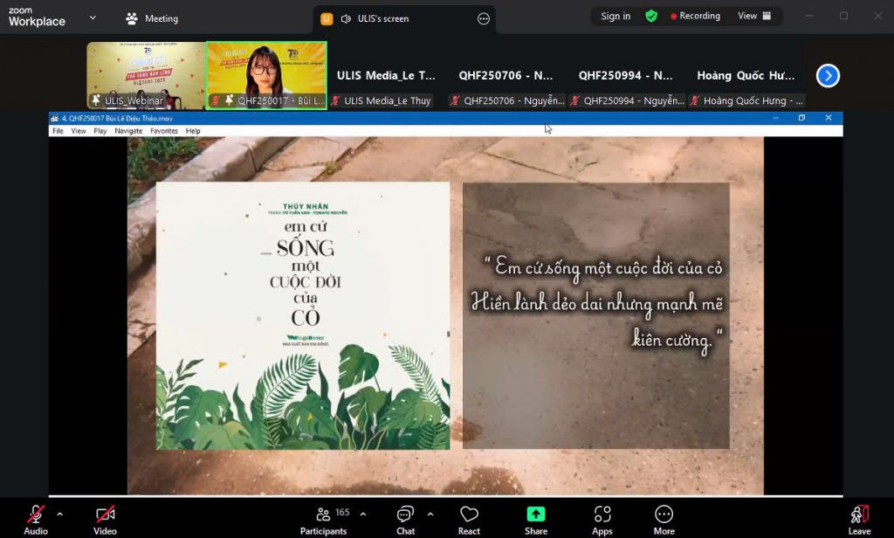Click the green encryption shield icon
The height and width of the screenshot is (538, 894).
click(x=651, y=16)
